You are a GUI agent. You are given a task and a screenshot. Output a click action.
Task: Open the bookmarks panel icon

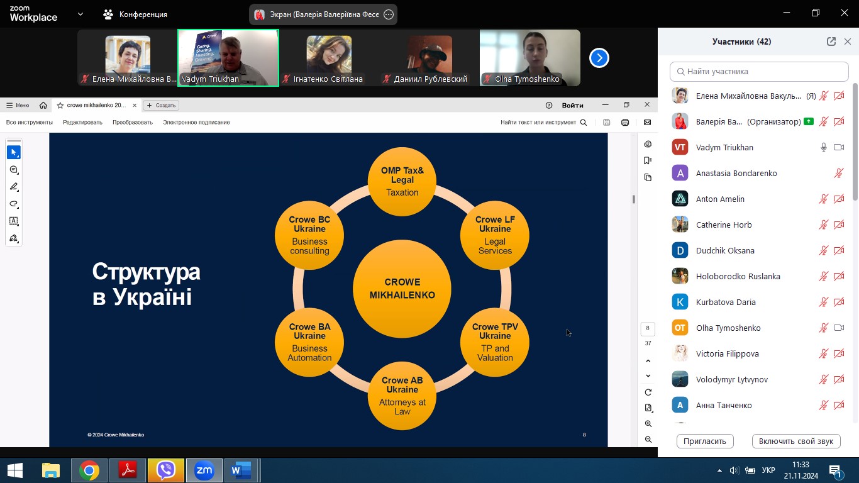pyautogui.click(x=648, y=161)
